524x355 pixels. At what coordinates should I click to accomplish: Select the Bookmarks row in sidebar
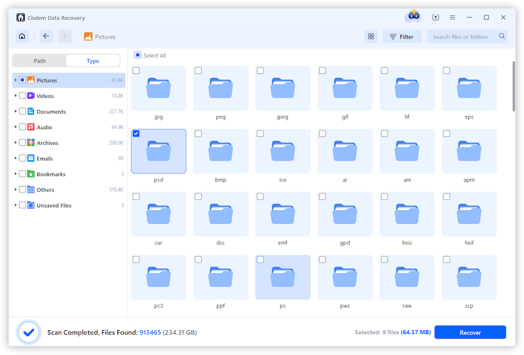pyautogui.click(x=69, y=174)
